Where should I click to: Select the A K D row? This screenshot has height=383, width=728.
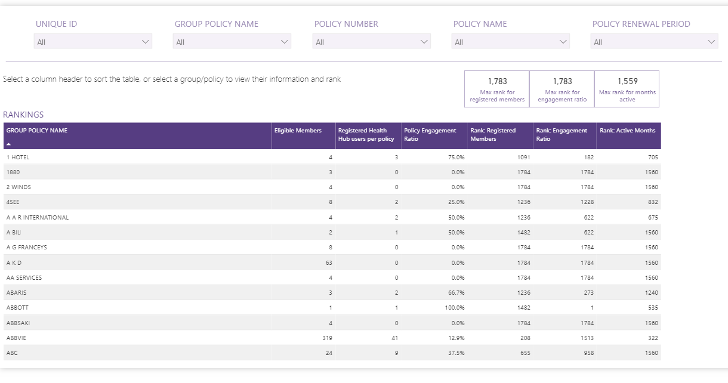point(332,262)
